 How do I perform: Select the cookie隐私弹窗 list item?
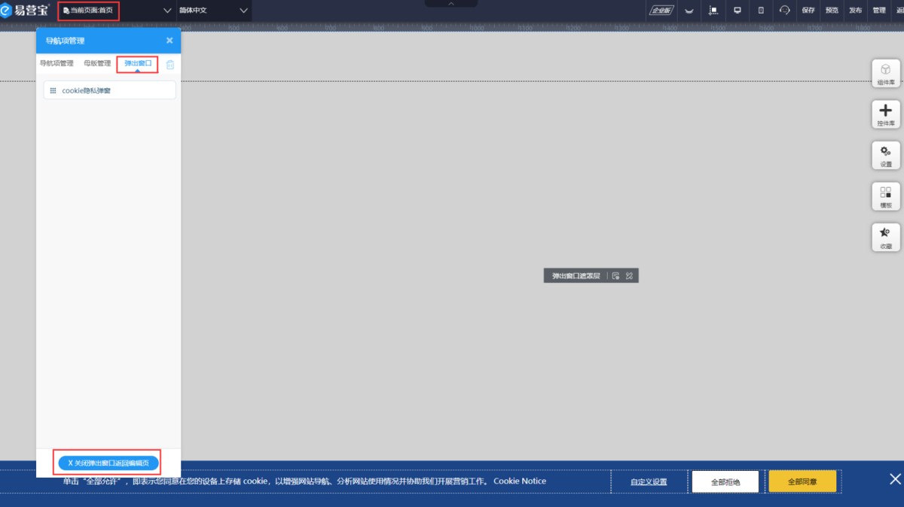(109, 90)
